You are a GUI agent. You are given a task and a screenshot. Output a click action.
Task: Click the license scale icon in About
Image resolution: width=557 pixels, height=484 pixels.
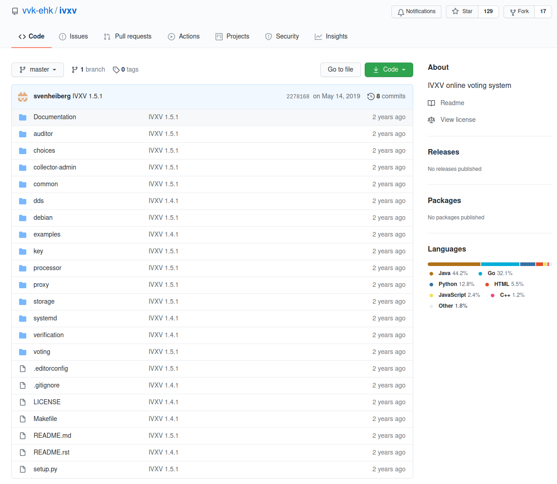click(431, 120)
